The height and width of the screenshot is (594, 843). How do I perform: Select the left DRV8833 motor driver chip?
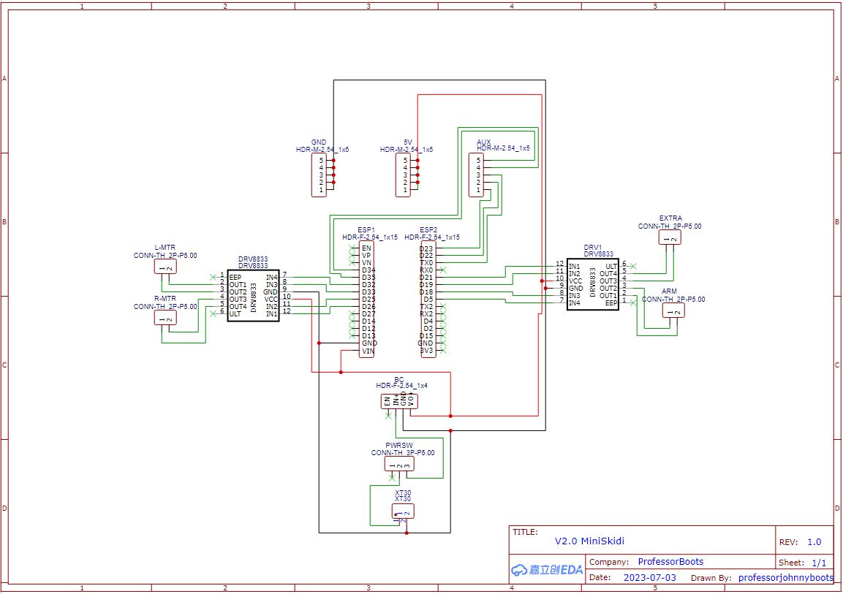(x=253, y=296)
